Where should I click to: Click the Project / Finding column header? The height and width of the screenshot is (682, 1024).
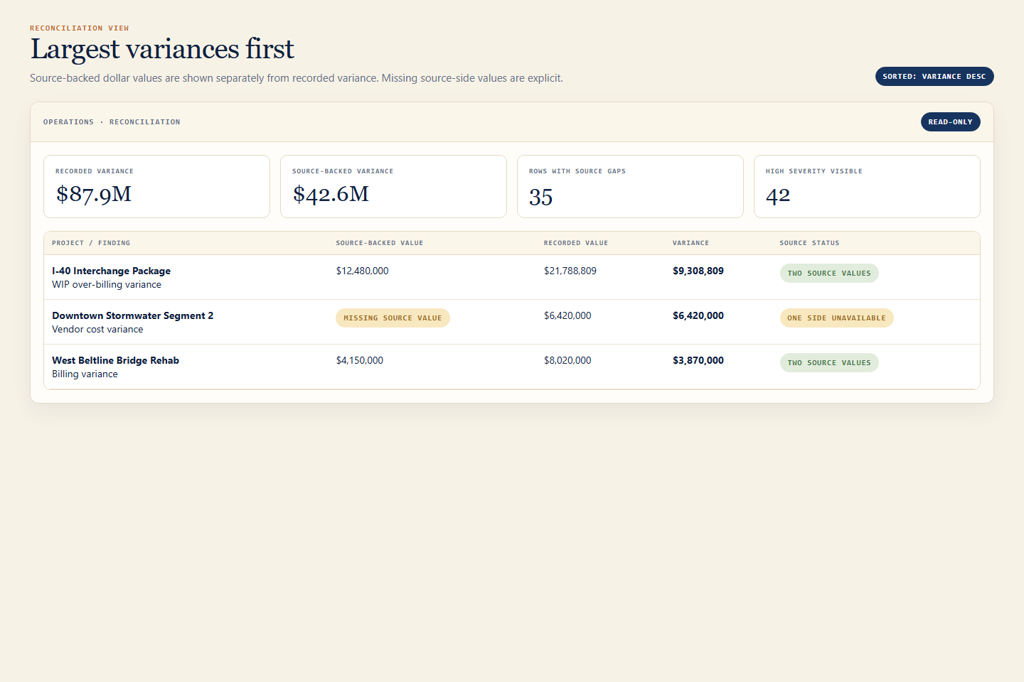click(x=91, y=243)
